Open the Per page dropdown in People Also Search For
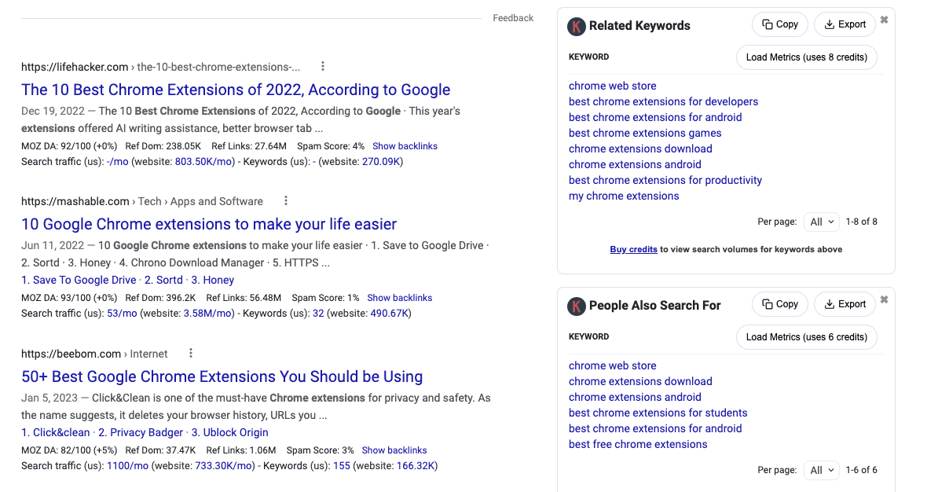This screenshot has height=492, width=927. tap(822, 470)
